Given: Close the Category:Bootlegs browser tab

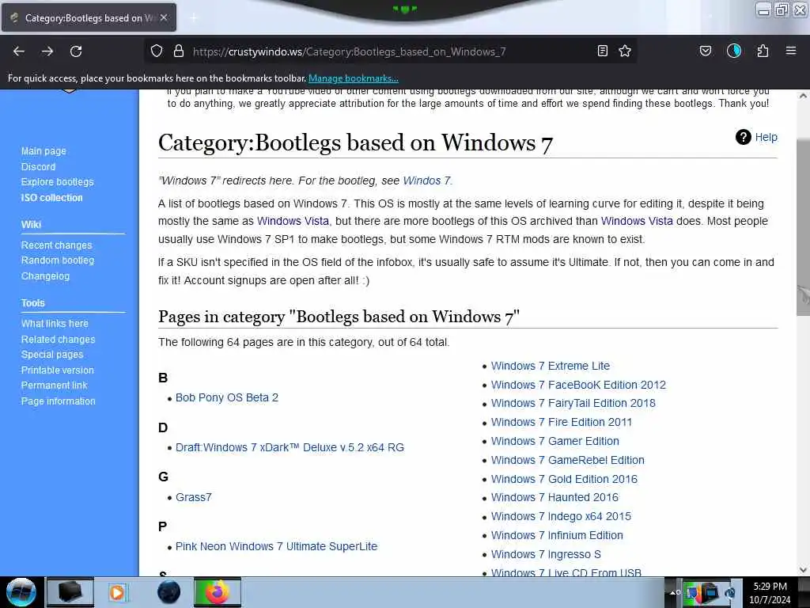Looking at the screenshot, I should pyautogui.click(x=164, y=17).
